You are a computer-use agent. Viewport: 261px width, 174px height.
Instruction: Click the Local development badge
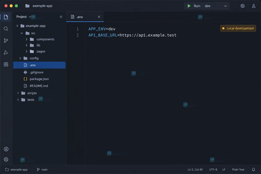click(238, 28)
